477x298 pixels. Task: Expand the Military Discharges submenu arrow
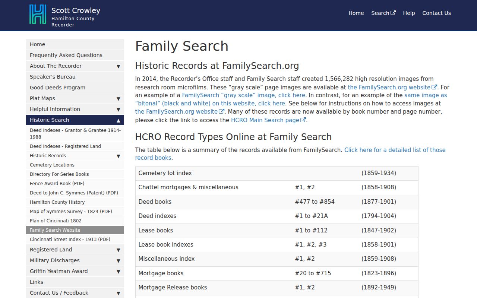[x=118, y=261]
